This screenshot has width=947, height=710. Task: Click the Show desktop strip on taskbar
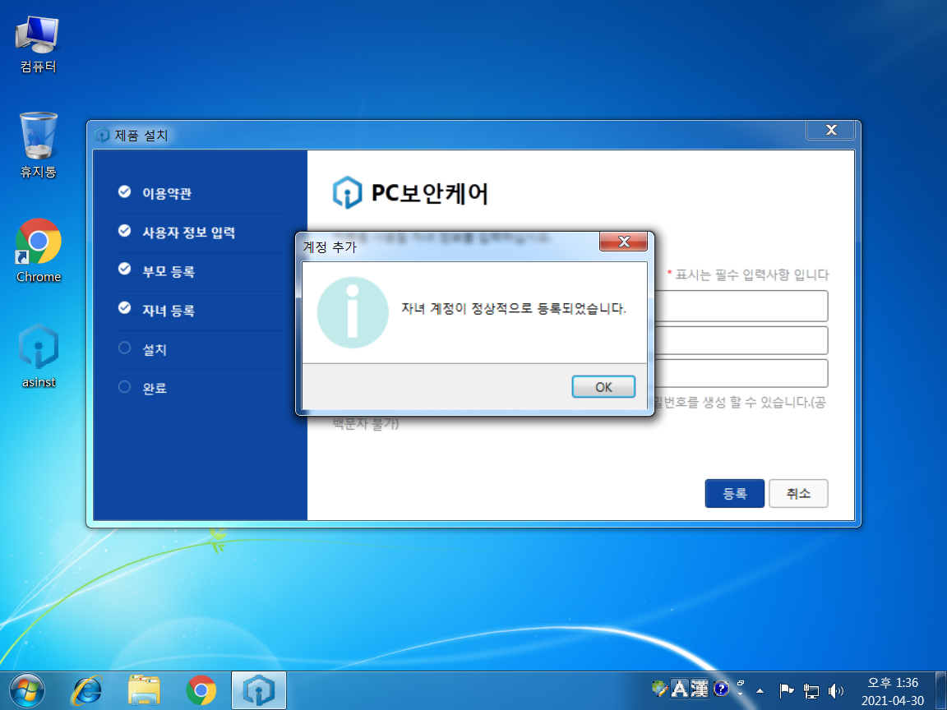point(941,690)
